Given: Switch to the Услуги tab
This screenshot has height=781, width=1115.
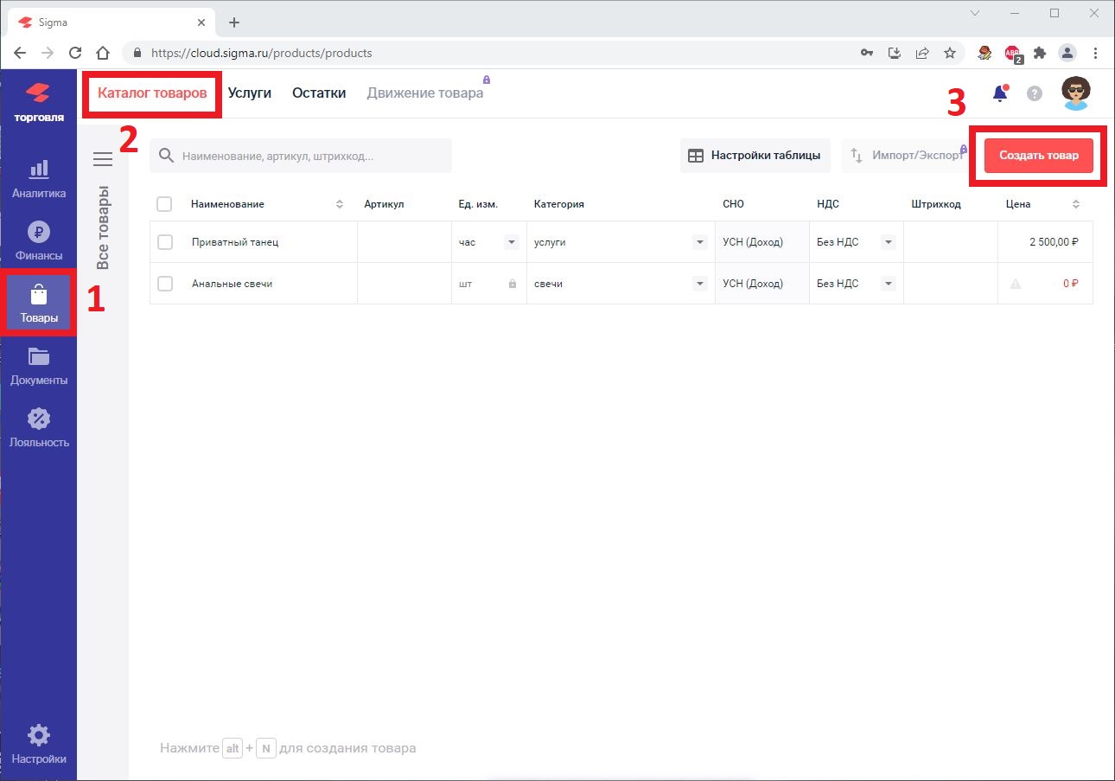Looking at the screenshot, I should click(x=250, y=93).
